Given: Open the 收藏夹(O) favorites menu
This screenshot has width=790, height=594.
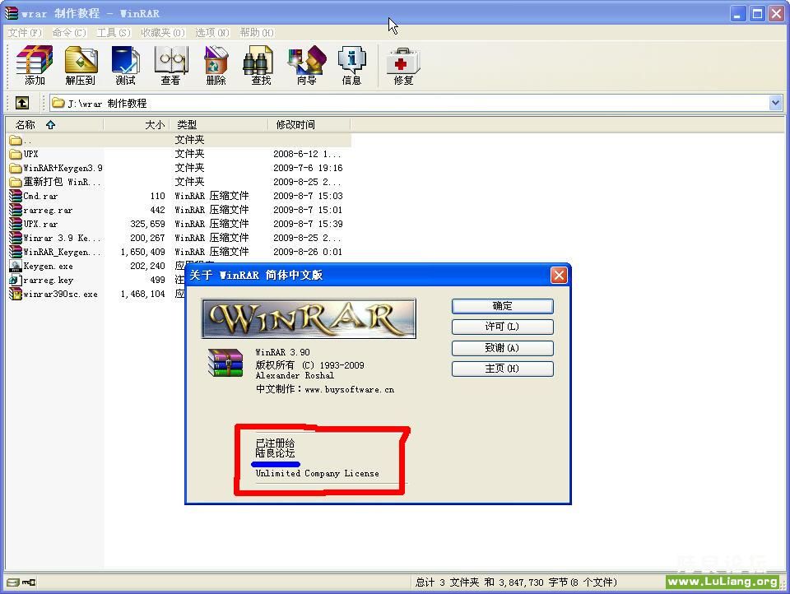Looking at the screenshot, I should 162,32.
